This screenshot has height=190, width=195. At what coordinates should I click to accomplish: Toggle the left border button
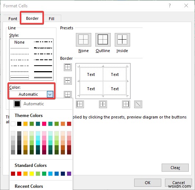[x=80, y=104]
